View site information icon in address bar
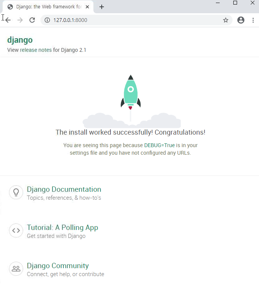The height and width of the screenshot is (295, 259). pos(47,20)
